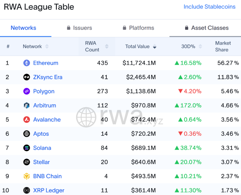Sort by 30D% column arrows
The image size is (241, 195).
click(x=200, y=46)
